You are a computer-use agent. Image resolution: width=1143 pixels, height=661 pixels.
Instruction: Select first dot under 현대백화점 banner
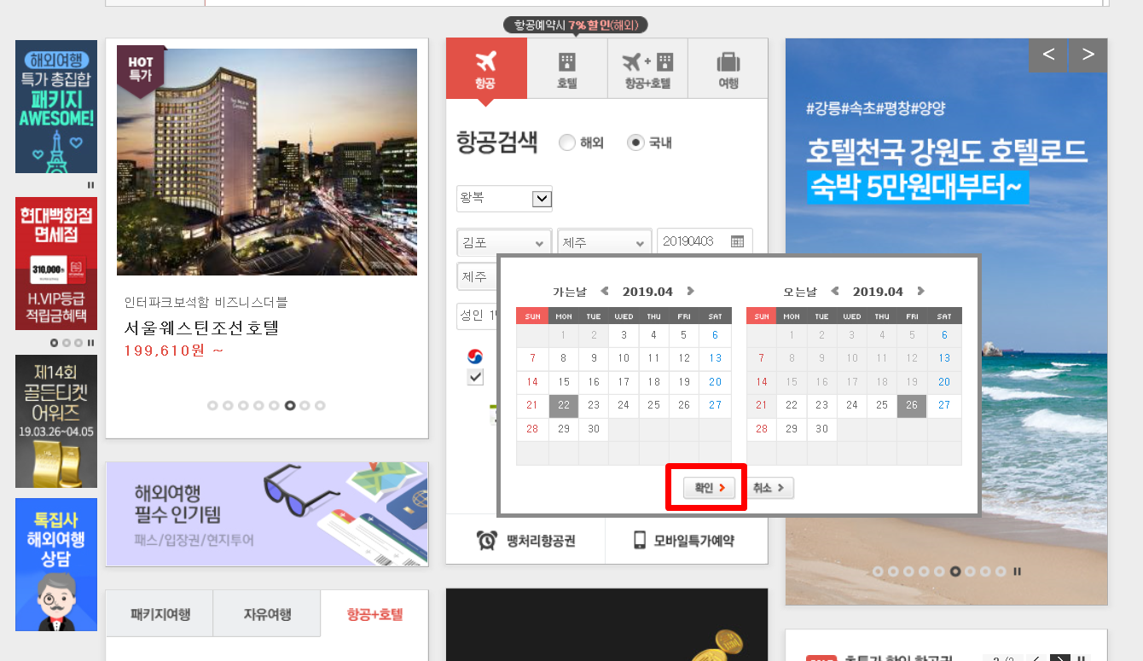point(55,343)
